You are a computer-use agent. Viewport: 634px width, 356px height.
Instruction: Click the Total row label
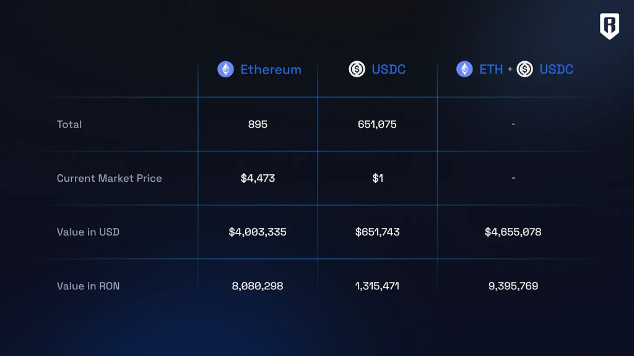(69, 124)
